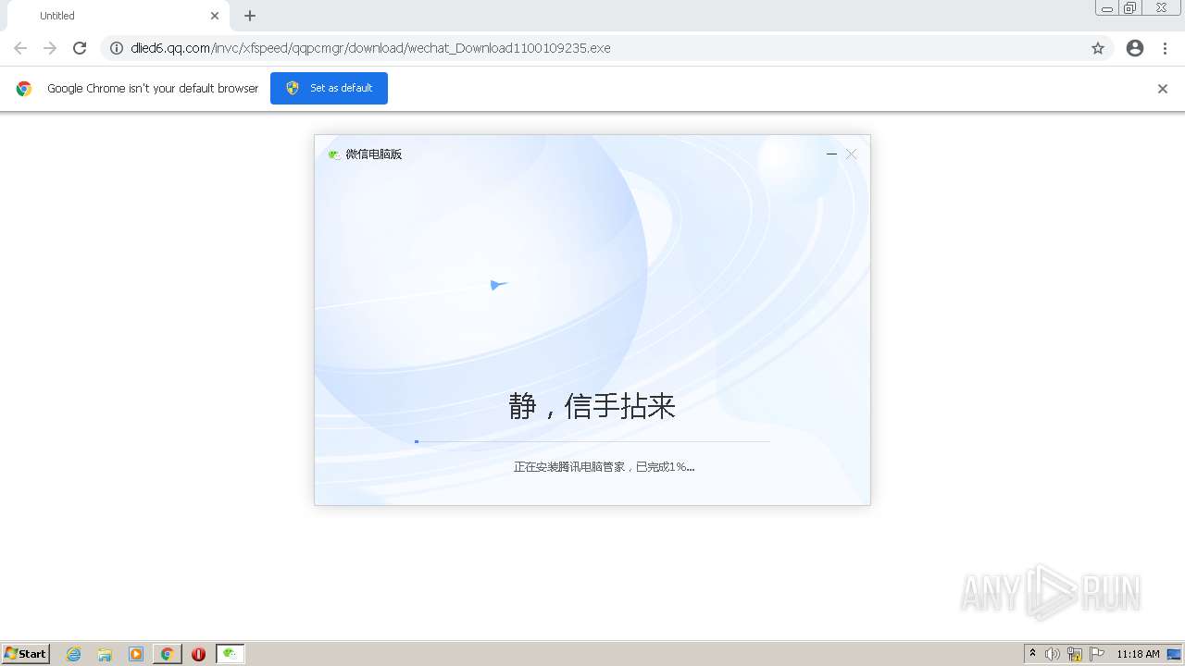
Task: Click the '微信电脑版' window title
Action: tap(374, 154)
